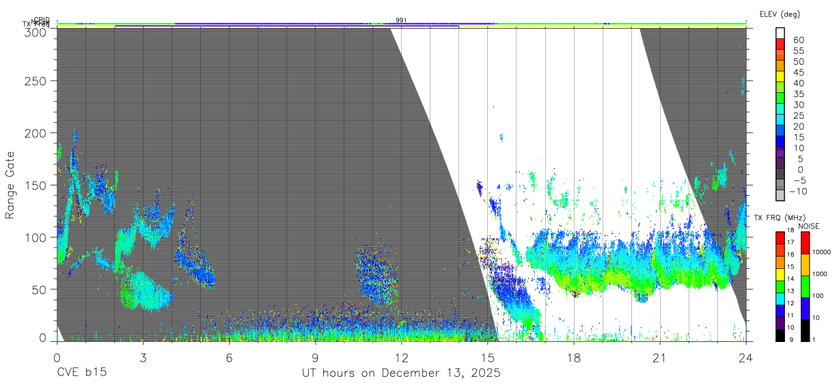The height and width of the screenshot is (387, 839).
Task: Click the 'ELEV (deg)' legend title
Action: click(x=780, y=14)
